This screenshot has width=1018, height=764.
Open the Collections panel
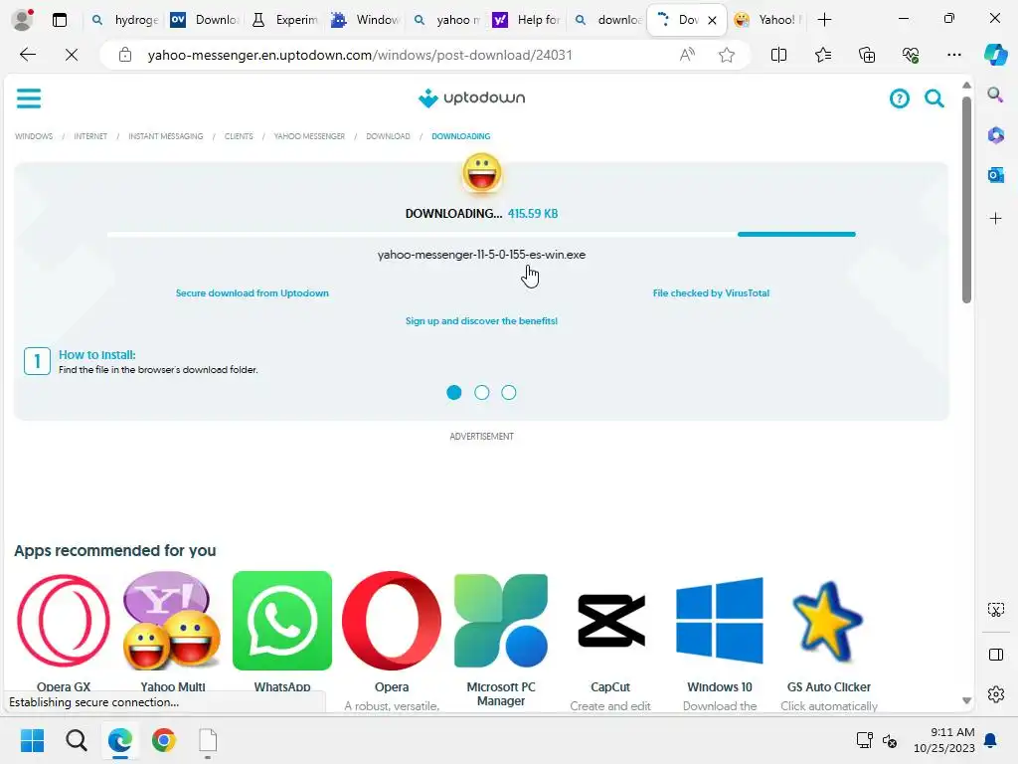tap(867, 55)
